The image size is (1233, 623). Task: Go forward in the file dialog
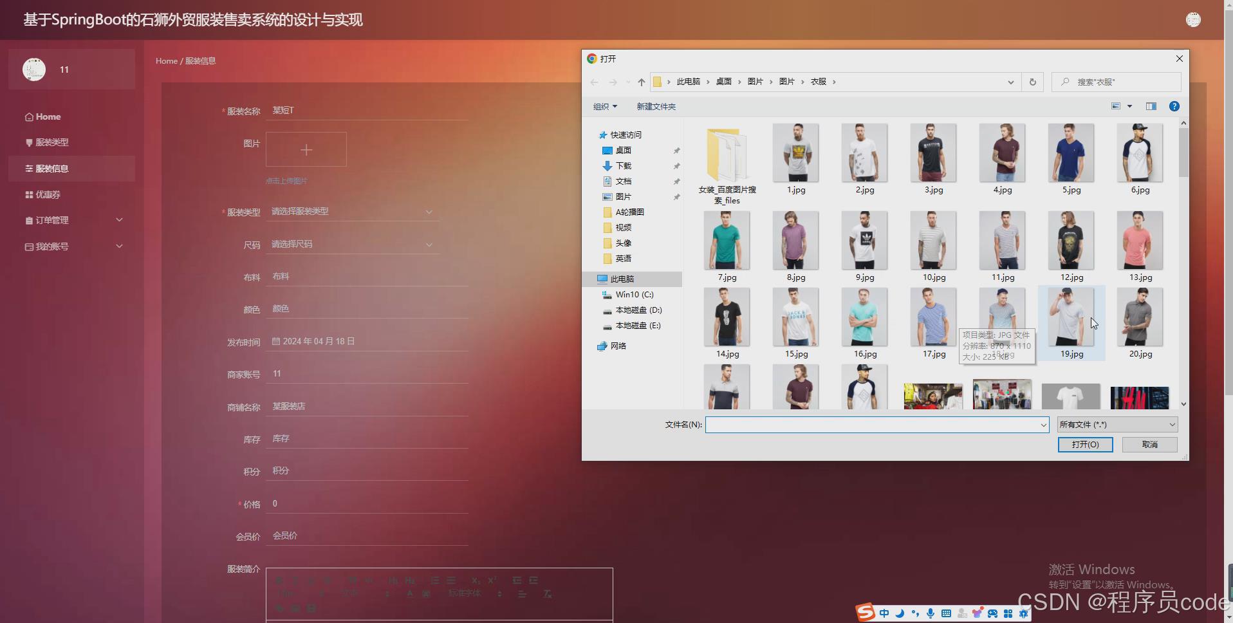[x=613, y=82]
